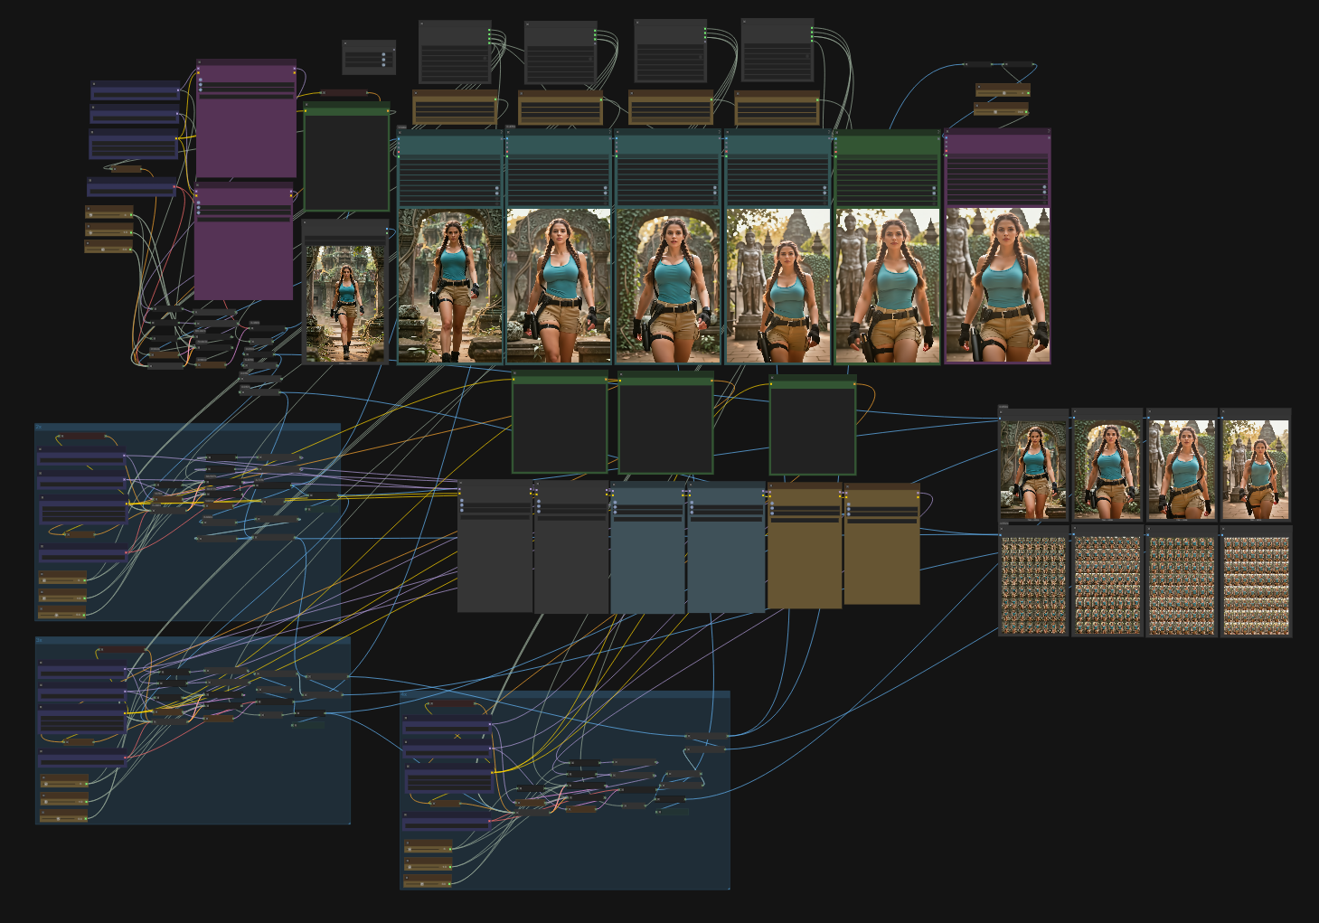Select the third teal node's ivy arch preview
This screenshot has width=1319, height=923.
(668, 286)
